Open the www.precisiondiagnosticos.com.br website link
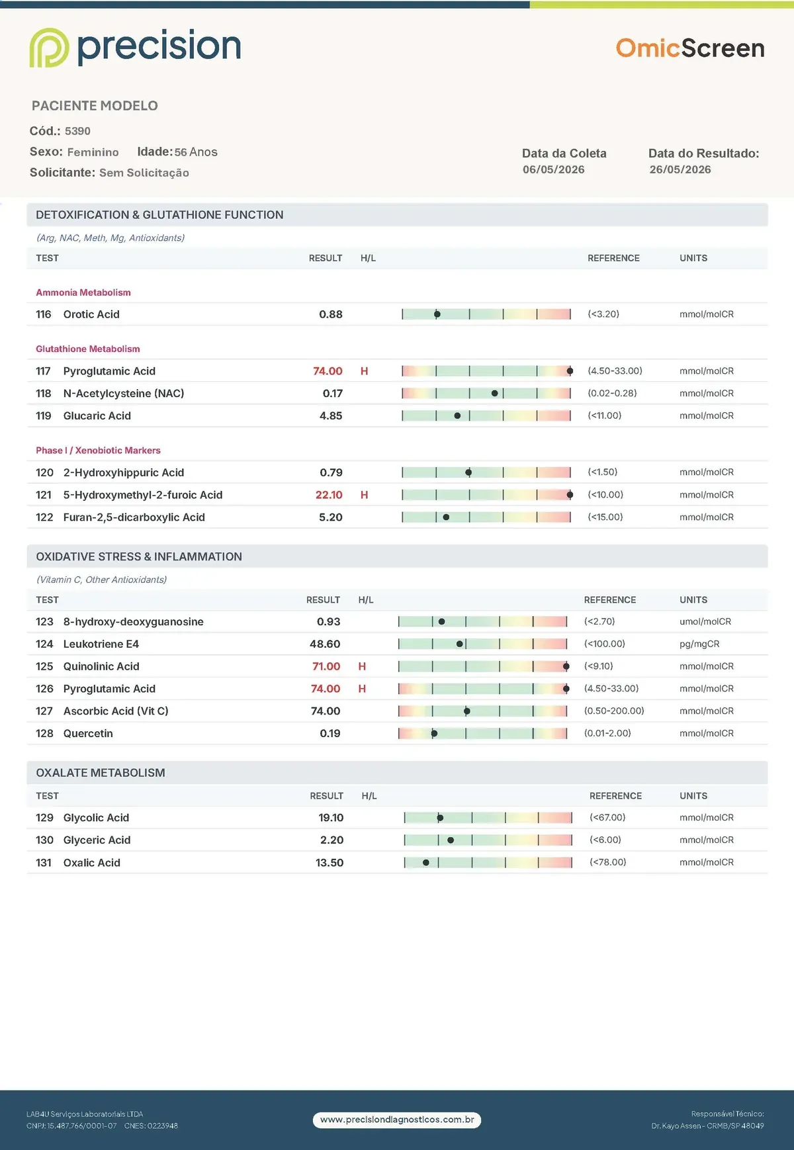This screenshot has width=794, height=1150. point(397,1120)
